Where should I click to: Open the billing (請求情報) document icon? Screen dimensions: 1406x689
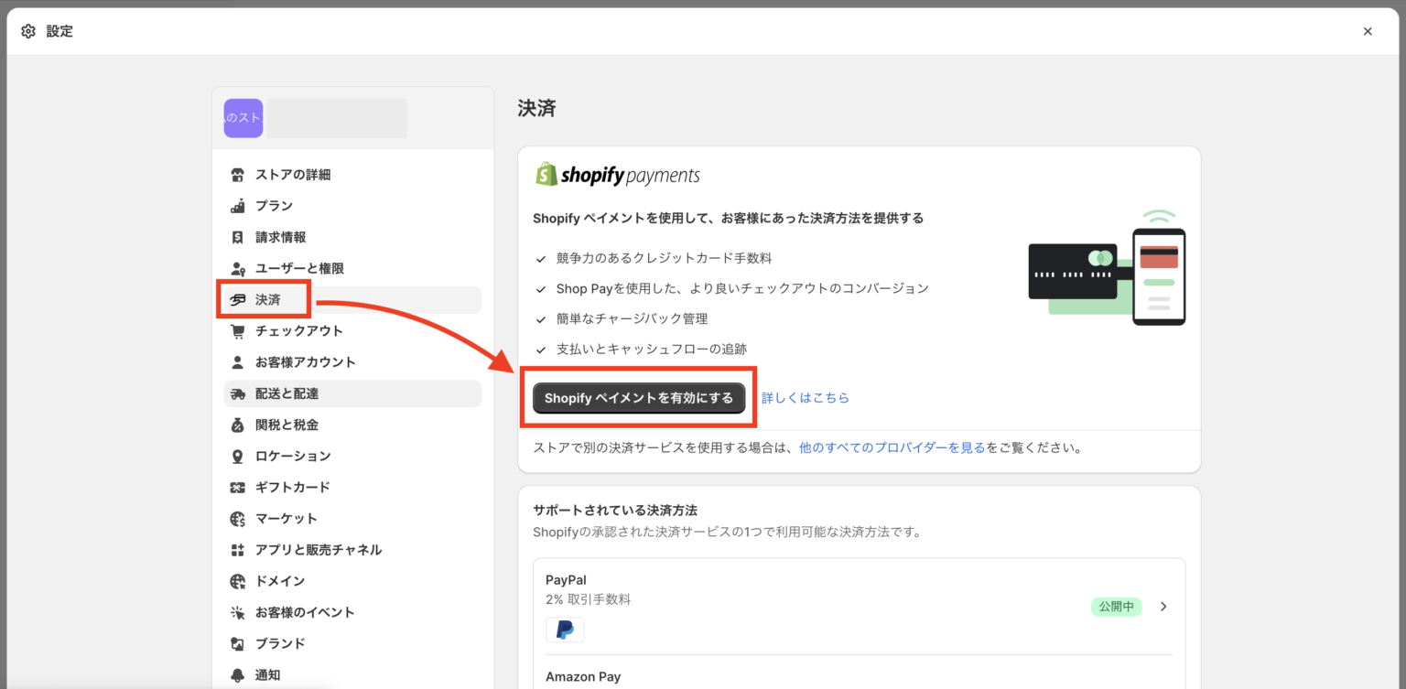(x=236, y=236)
